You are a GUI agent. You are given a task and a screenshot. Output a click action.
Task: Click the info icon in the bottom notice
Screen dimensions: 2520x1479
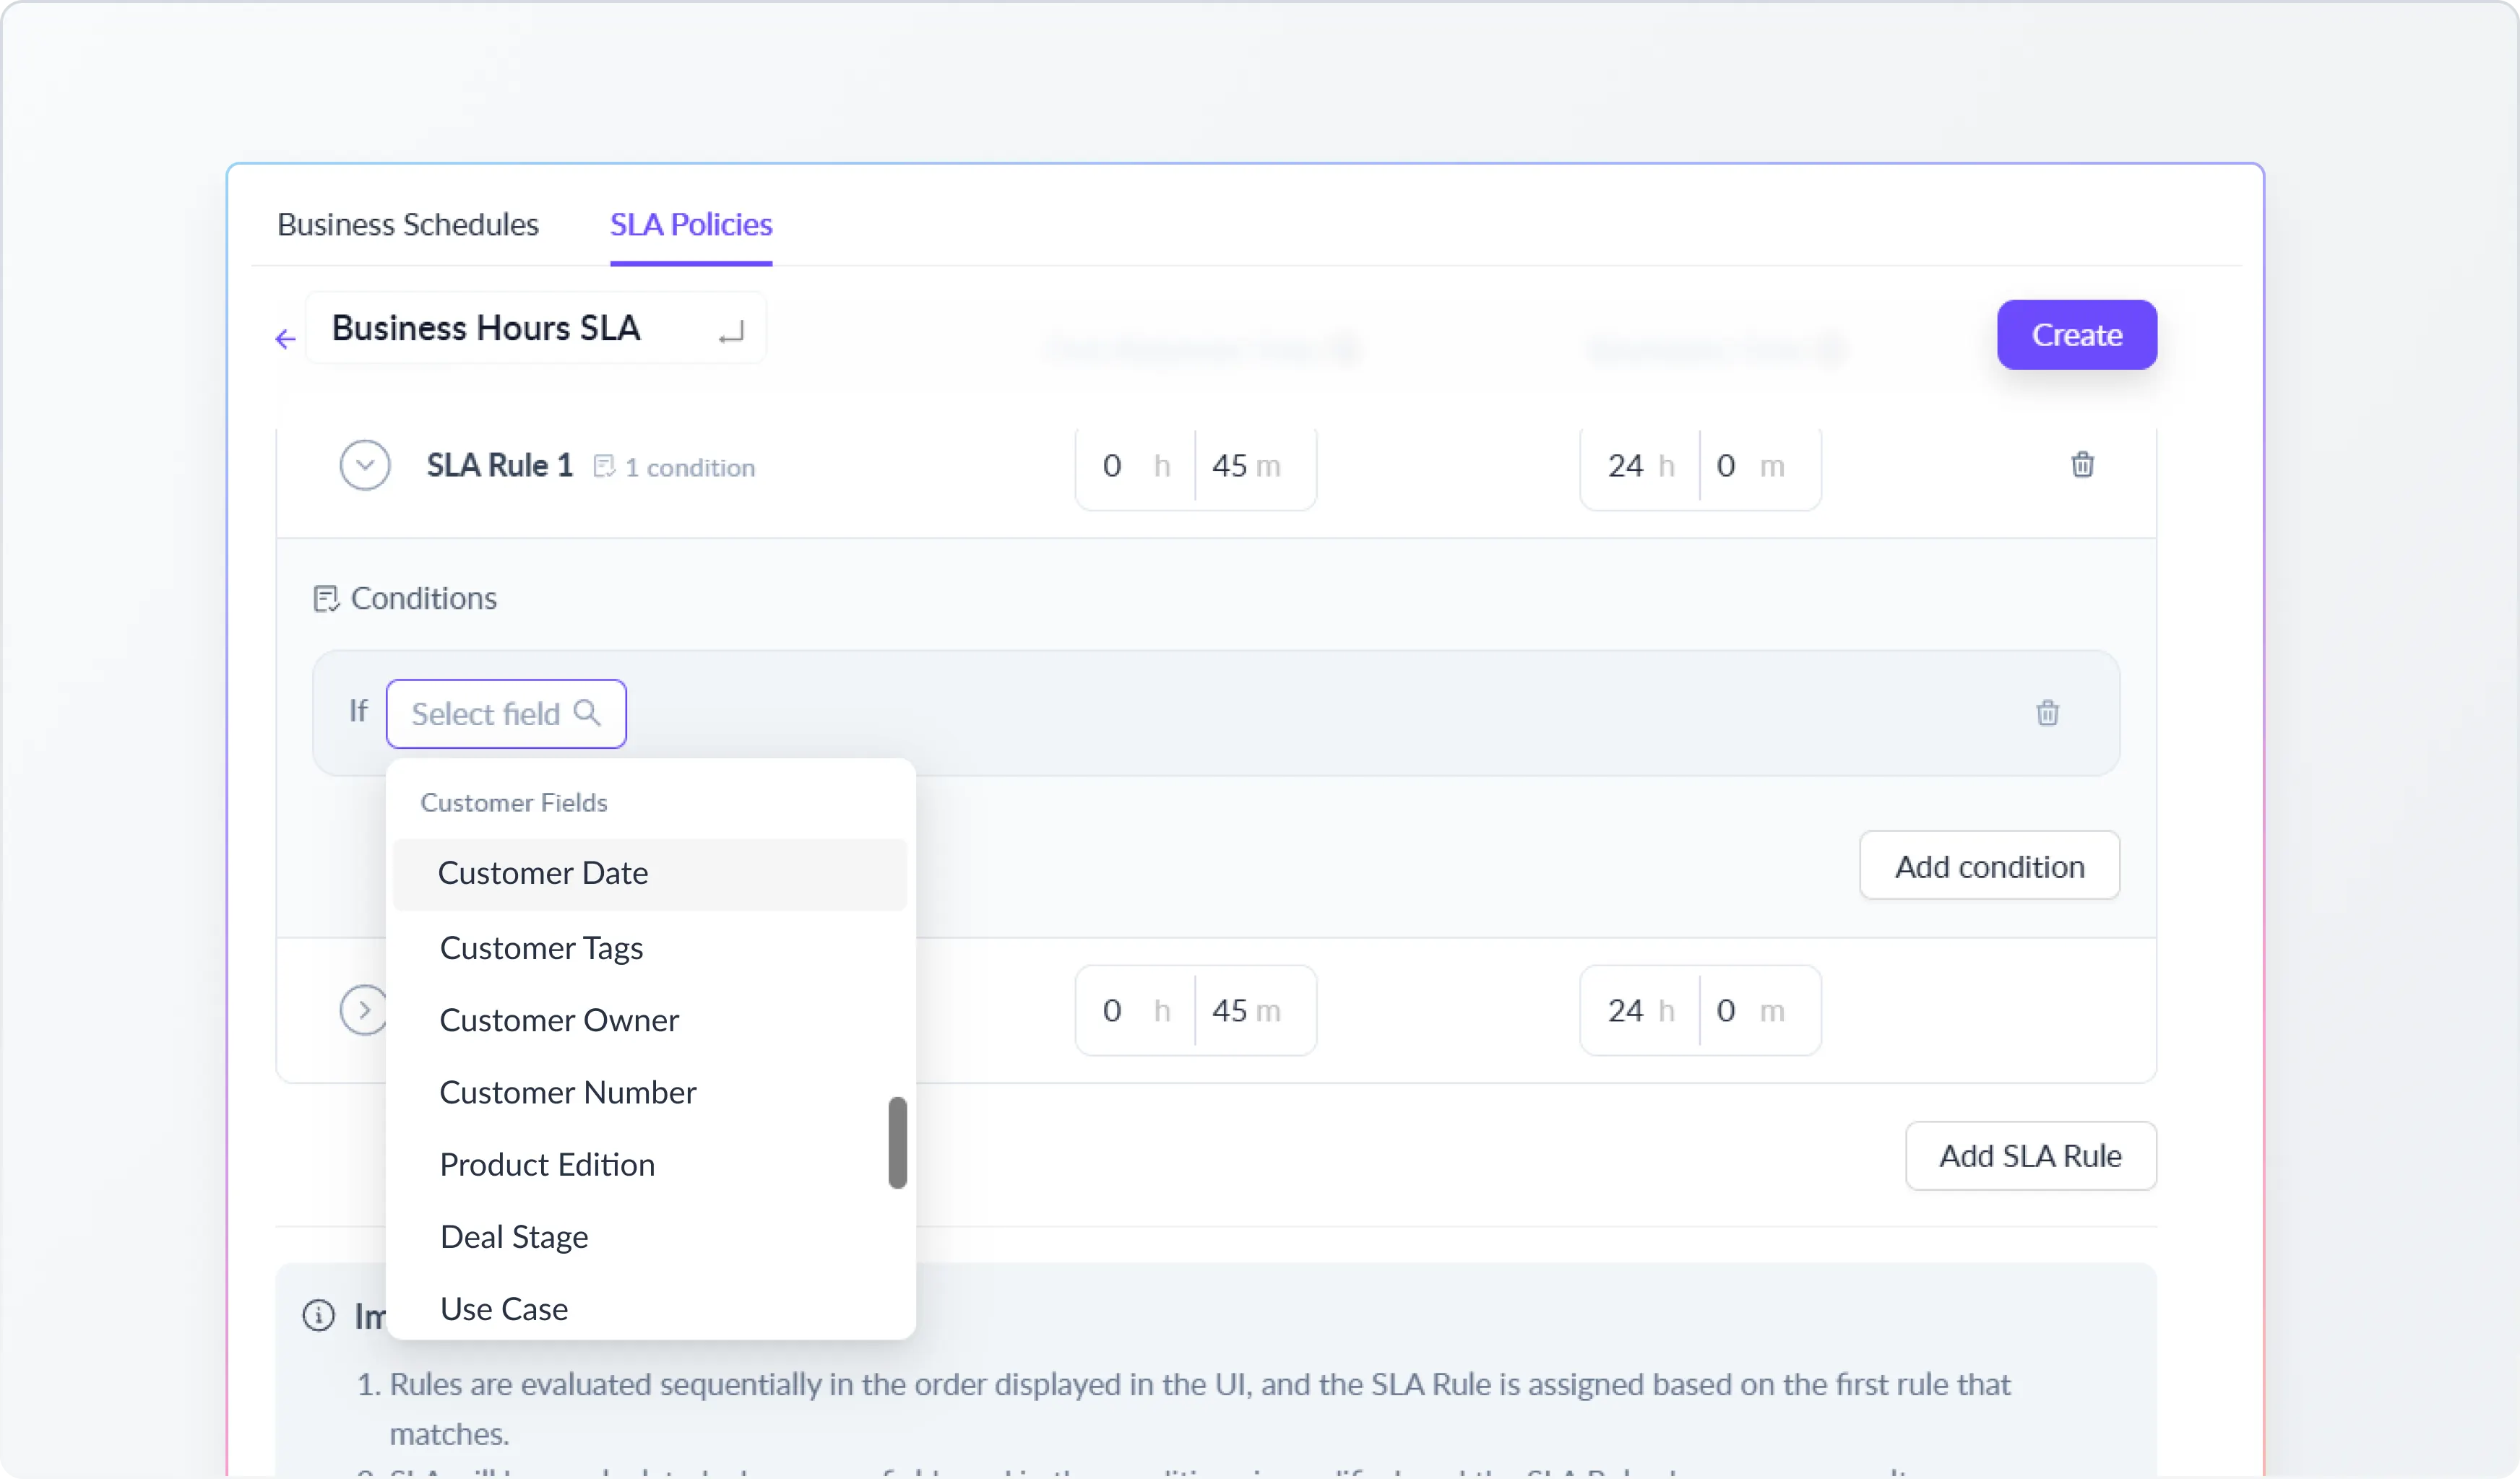[x=317, y=1315]
